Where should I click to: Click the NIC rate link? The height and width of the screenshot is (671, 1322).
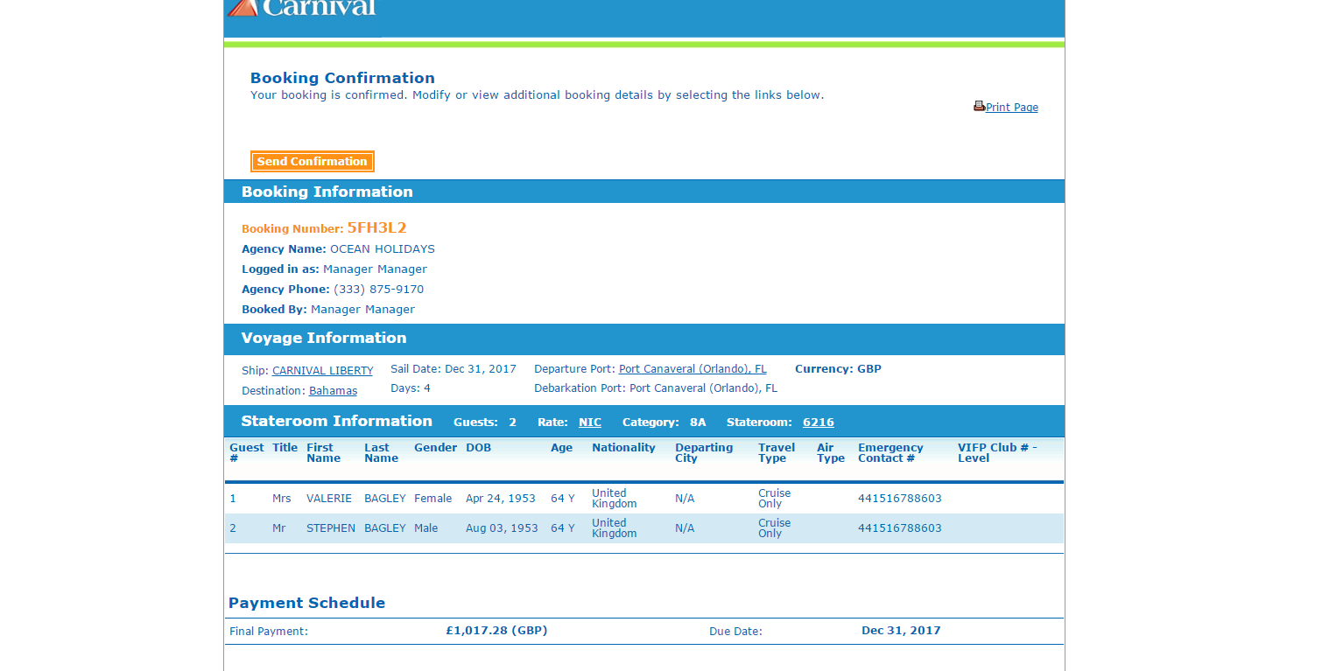coord(590,423)
